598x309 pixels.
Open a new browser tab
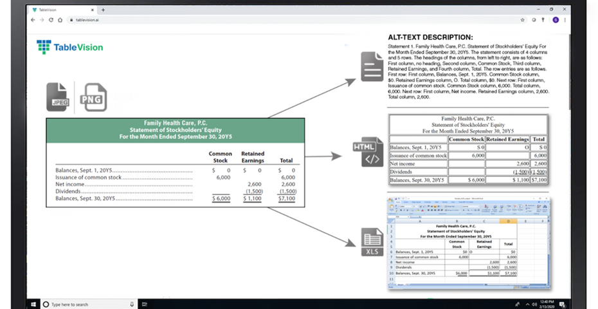click(104, 10)
